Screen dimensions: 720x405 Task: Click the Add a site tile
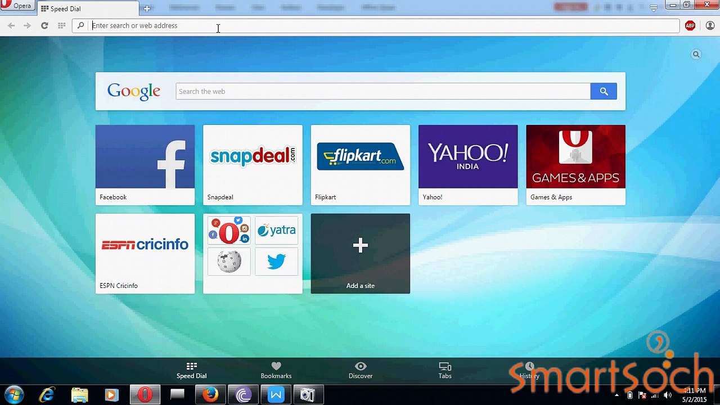tap(361, 254)
